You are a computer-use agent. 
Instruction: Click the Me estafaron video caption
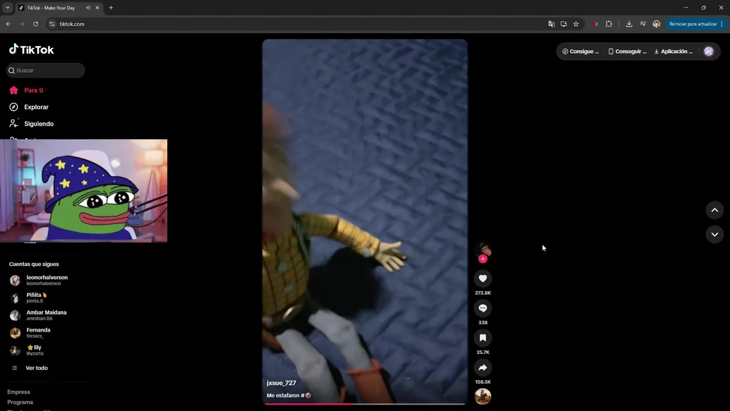coord(289,396)
